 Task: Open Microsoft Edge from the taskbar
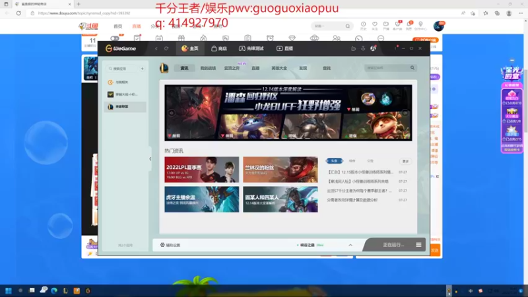pyautogui.click(x=54, y=290)
